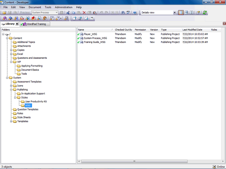
Task: Select the single pane view layout
Action: point(181,13)
